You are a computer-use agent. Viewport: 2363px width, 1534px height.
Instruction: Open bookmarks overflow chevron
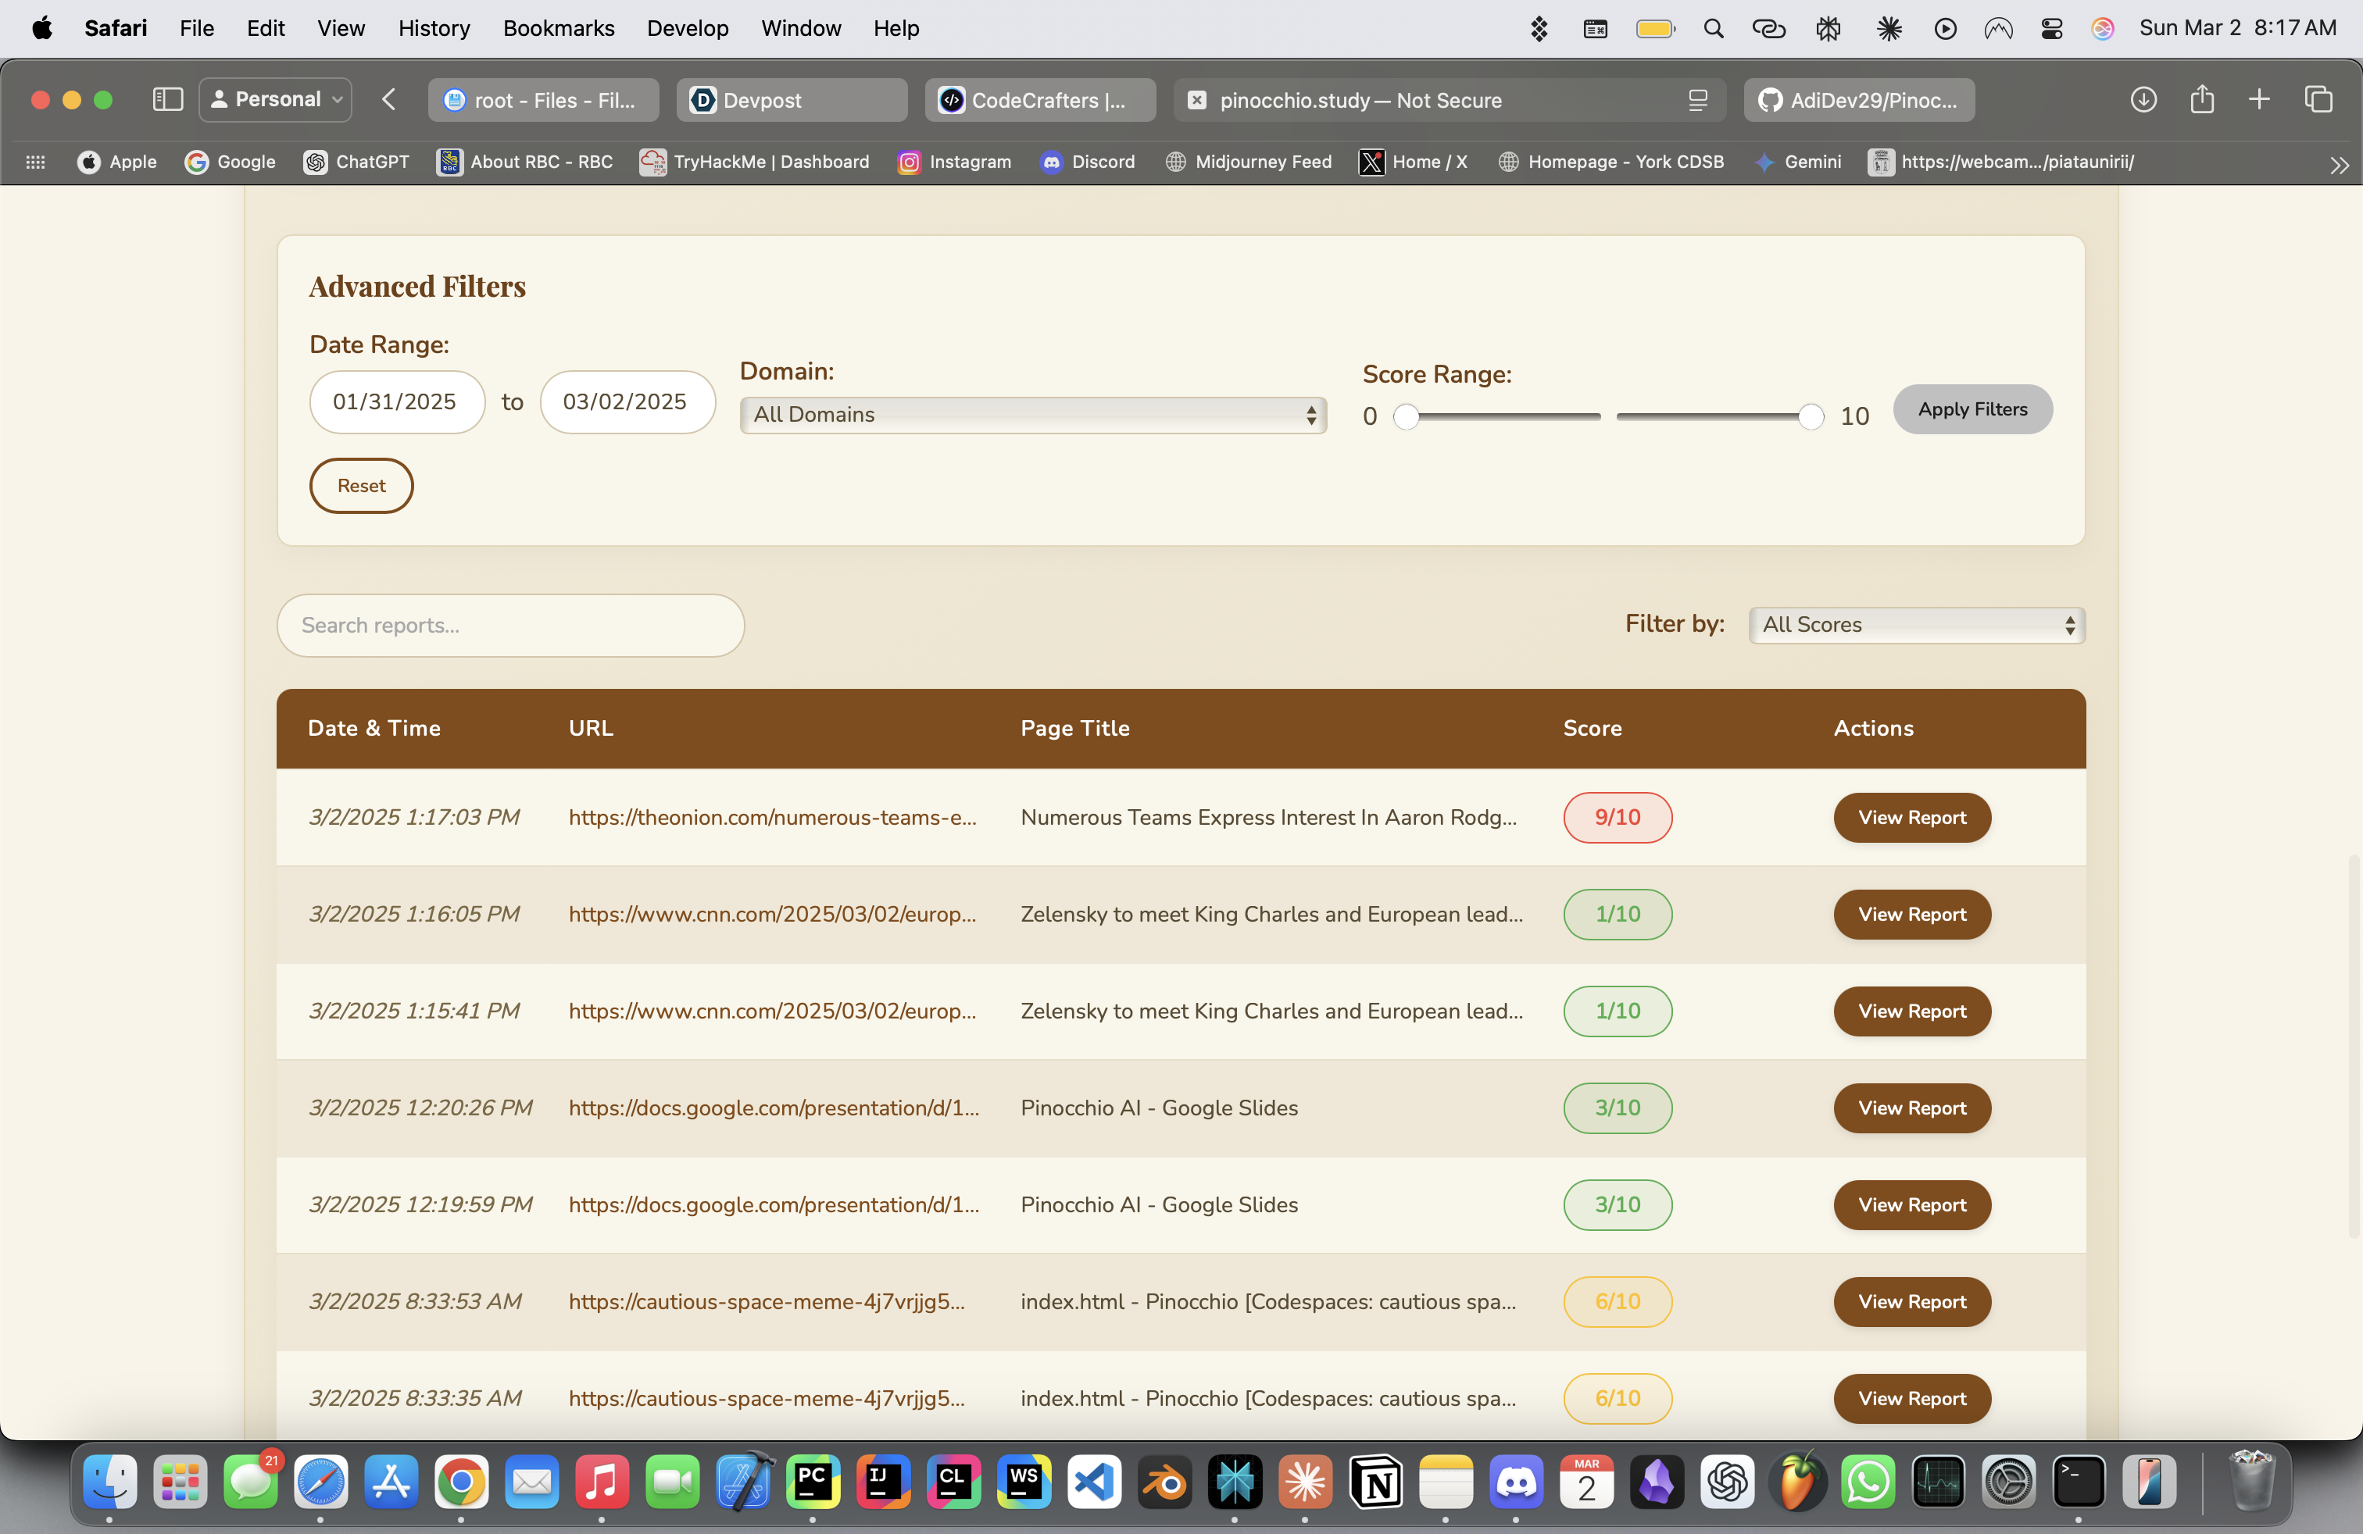[x=2338, y=164]
